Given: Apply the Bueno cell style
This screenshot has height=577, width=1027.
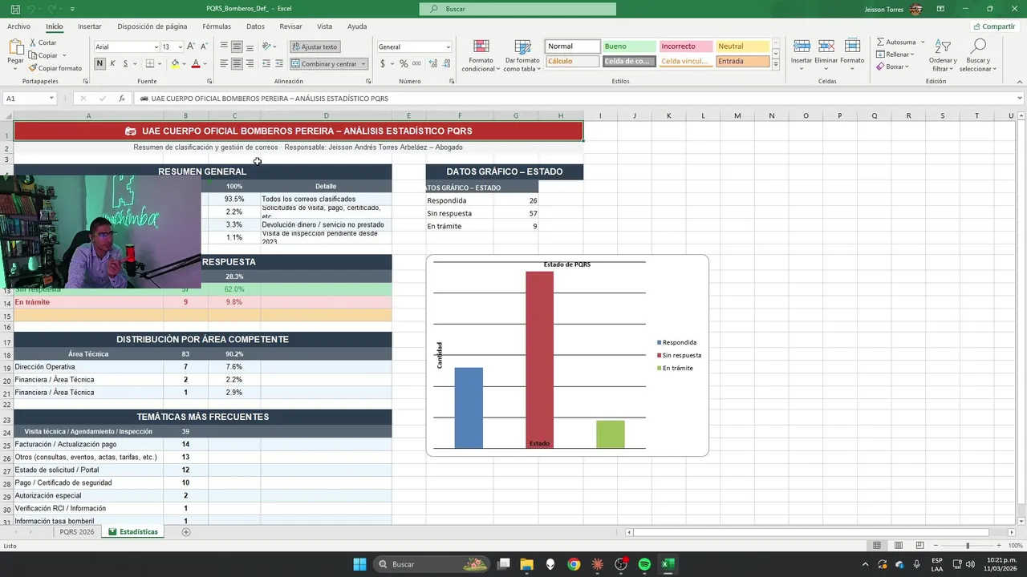Looking at the screenshot, I should tap(629, 46).
